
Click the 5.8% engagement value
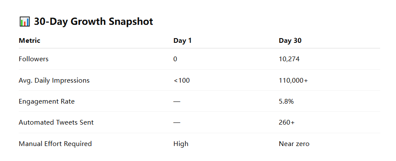click(286, 101)
